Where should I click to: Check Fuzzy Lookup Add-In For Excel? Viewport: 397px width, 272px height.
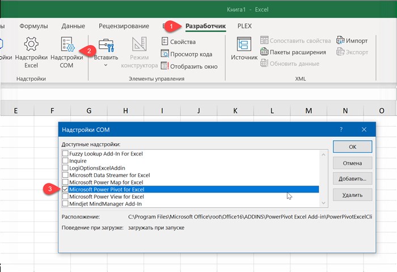(x=65, y=153)
